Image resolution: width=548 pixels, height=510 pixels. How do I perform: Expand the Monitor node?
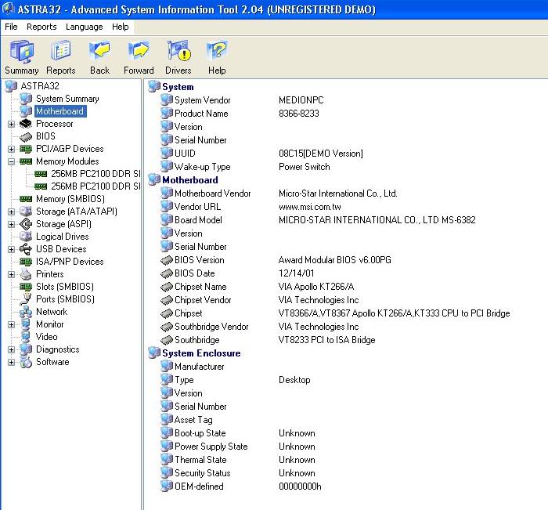[11, 324]
